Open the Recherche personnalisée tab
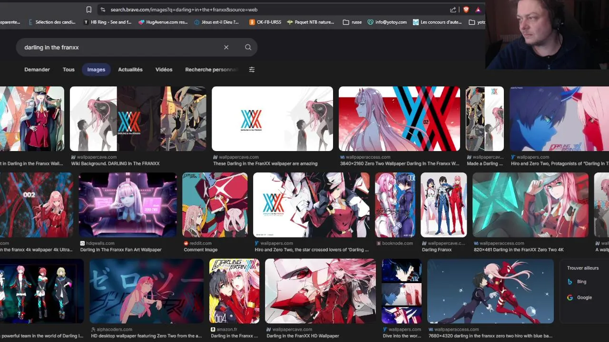 (x=211, y=69)
